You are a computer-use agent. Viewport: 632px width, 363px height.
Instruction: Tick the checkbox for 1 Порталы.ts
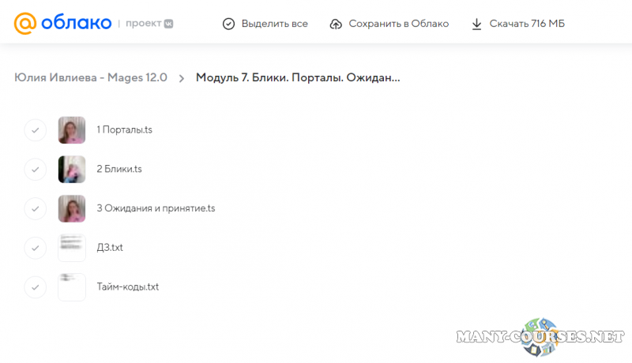point(36,130)
